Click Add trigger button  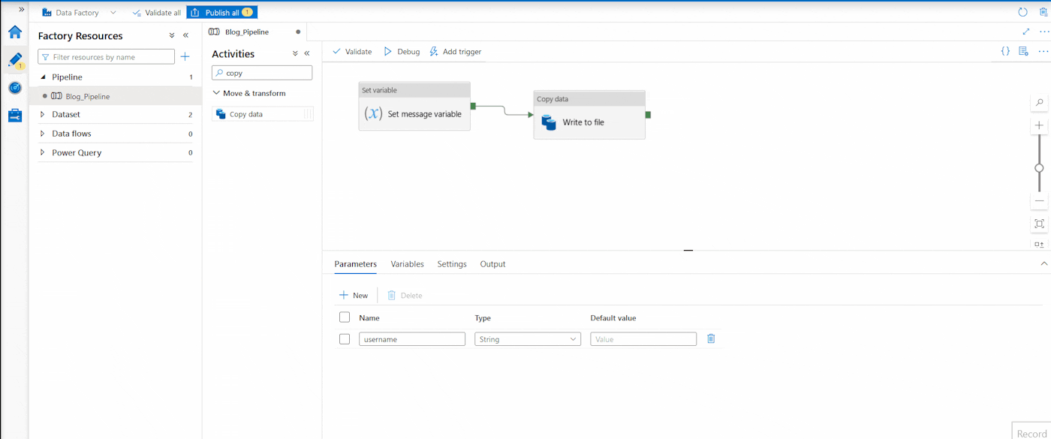tap(455, 52)
